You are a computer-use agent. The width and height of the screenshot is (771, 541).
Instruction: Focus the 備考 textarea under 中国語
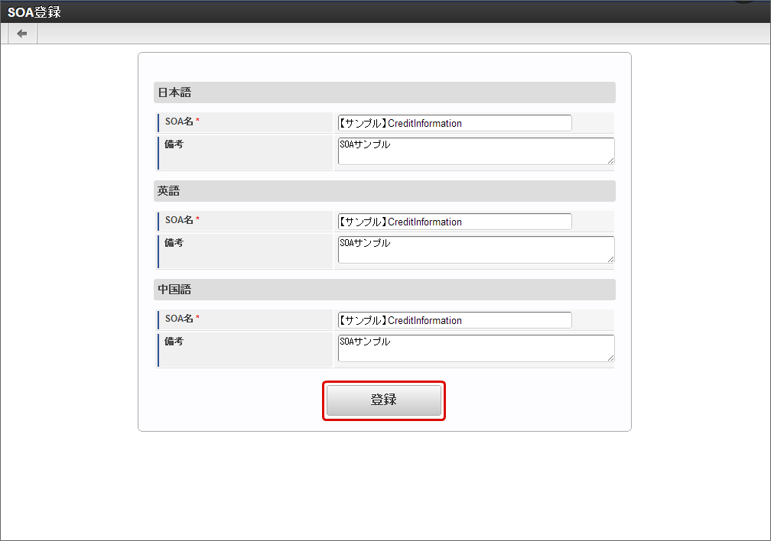click(x=476, y=348)
